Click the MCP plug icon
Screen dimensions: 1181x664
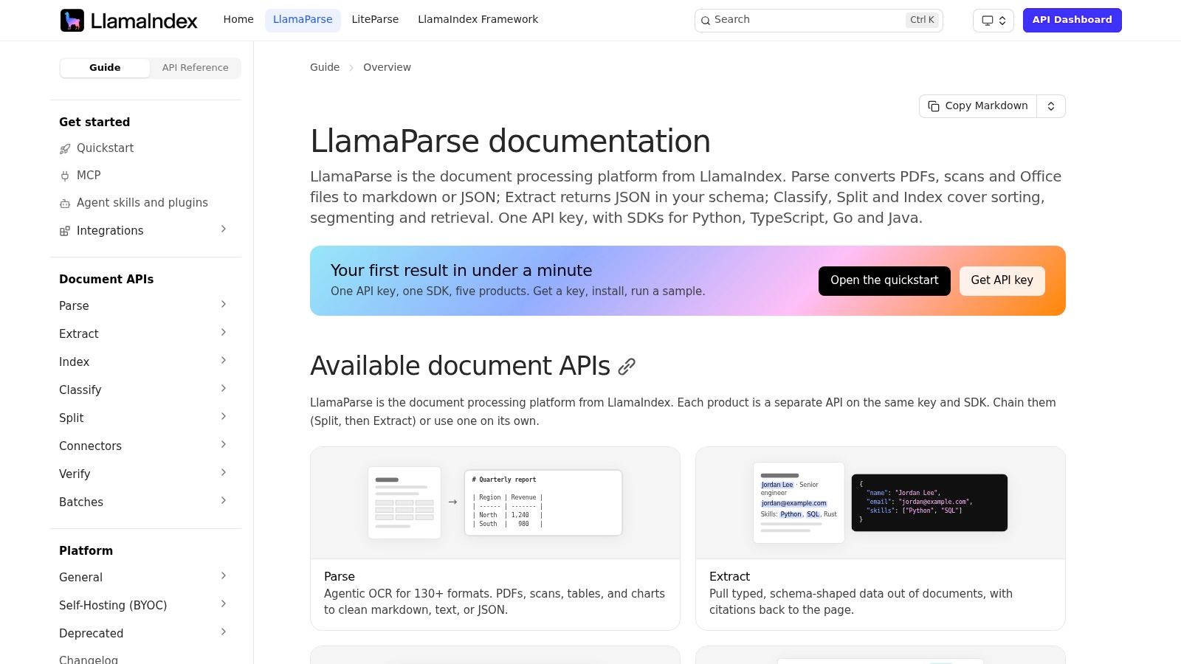pos(65,176)
